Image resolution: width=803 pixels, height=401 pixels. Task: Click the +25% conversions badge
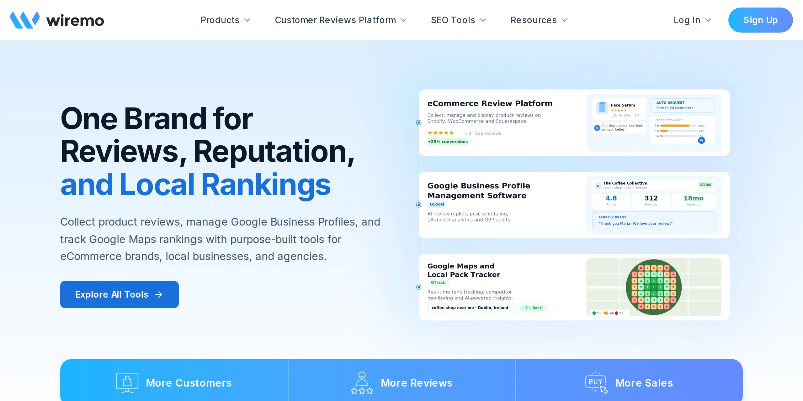coord(448,142)
